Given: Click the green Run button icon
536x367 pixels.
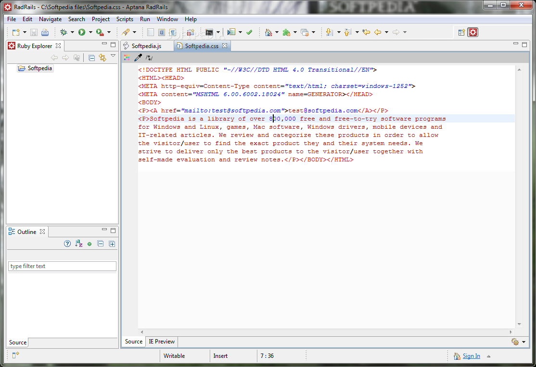Looking at the screenshot, I should [82, 33].
